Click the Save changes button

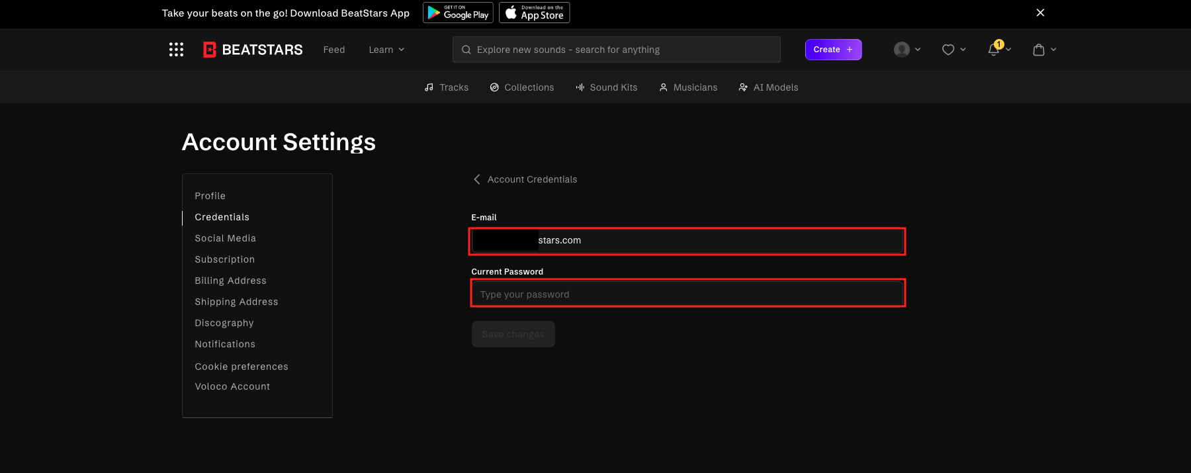[513, 334]
